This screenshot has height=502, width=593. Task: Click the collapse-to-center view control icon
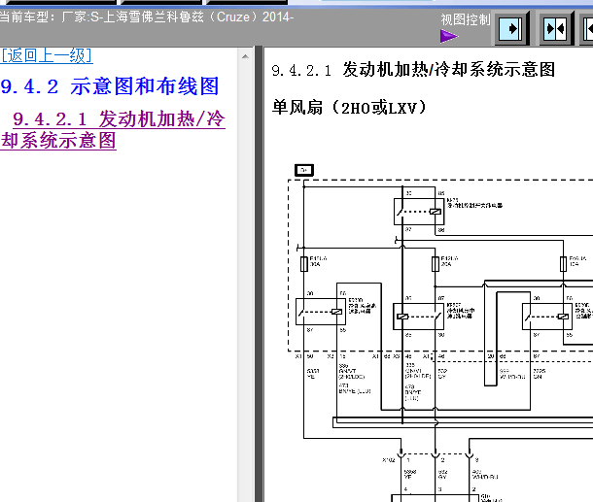(x=556, y=29)
